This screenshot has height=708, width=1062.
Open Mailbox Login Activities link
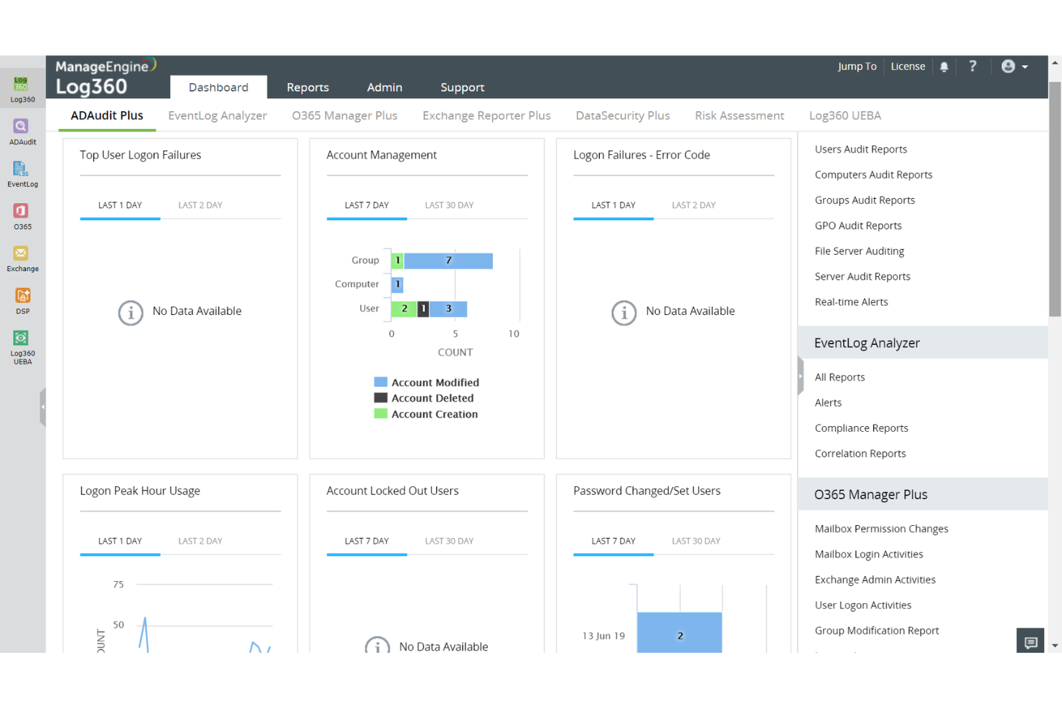pyautogui.click(x=868, y=554)
